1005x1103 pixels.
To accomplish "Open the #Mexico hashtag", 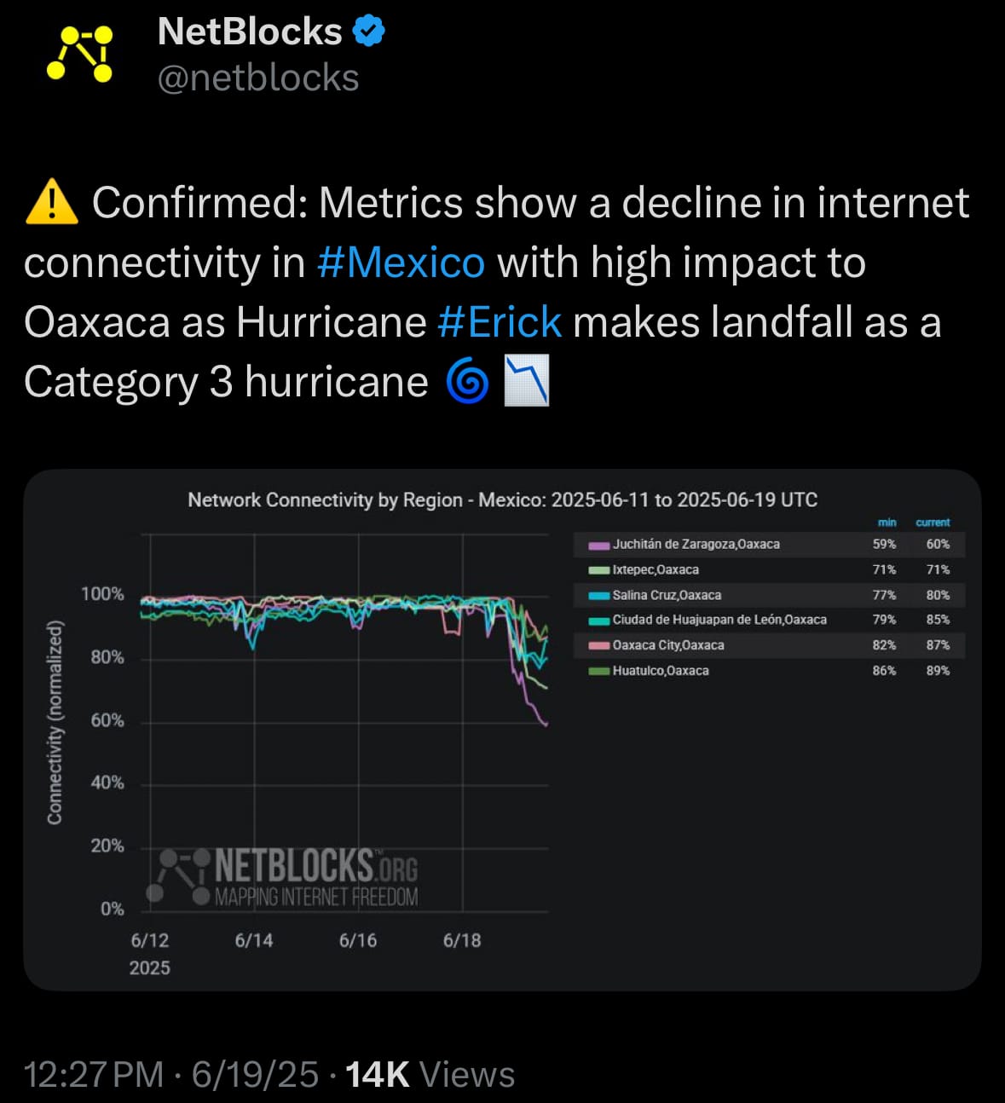I will [401, 263].
